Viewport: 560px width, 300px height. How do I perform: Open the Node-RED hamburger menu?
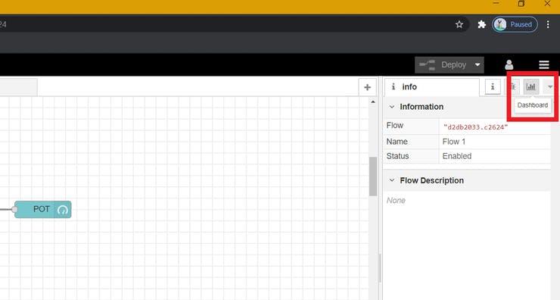(x=544, y=64)
